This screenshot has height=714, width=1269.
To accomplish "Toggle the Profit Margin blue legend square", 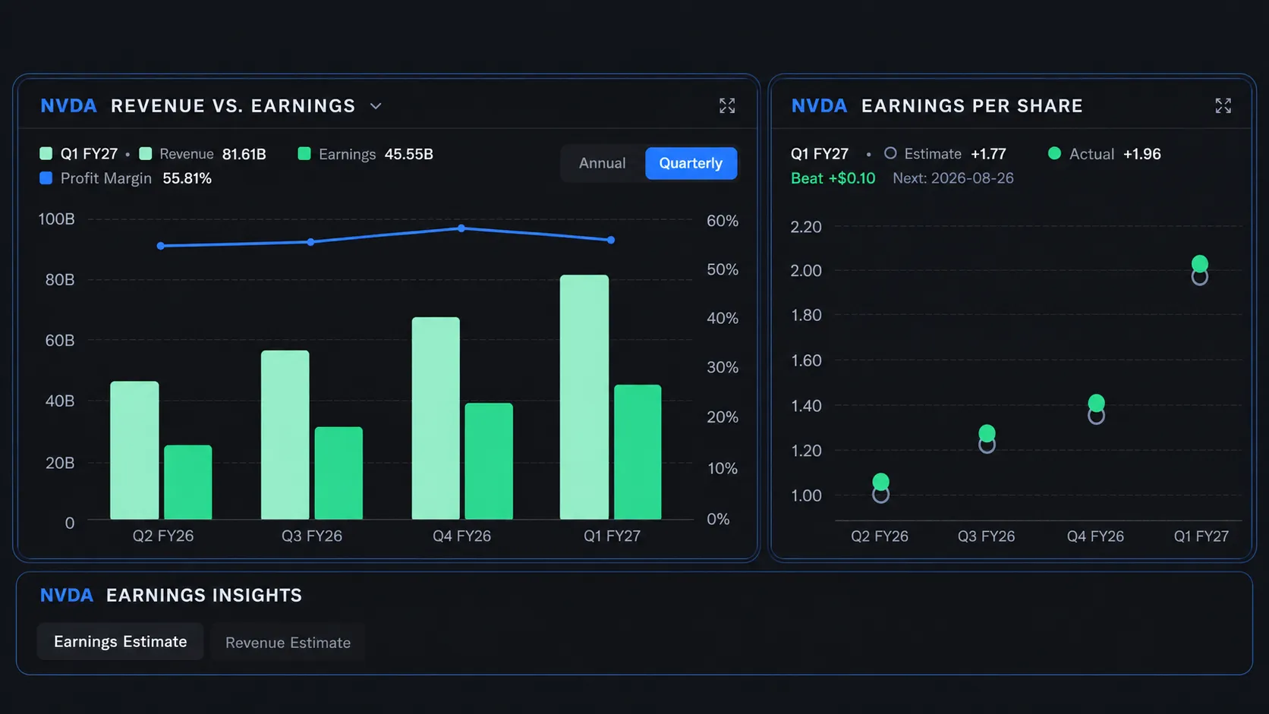I will point(46,178).
